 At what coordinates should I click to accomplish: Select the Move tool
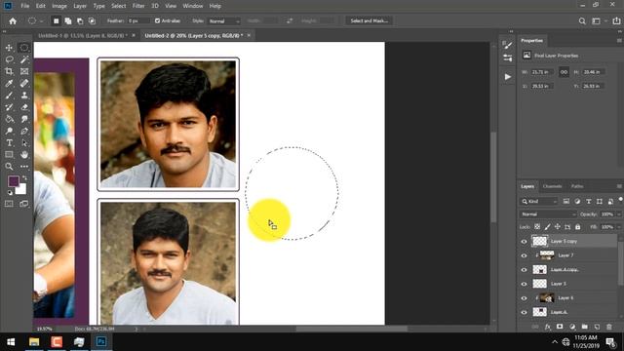pyautogui.click(x=9, y=48)
